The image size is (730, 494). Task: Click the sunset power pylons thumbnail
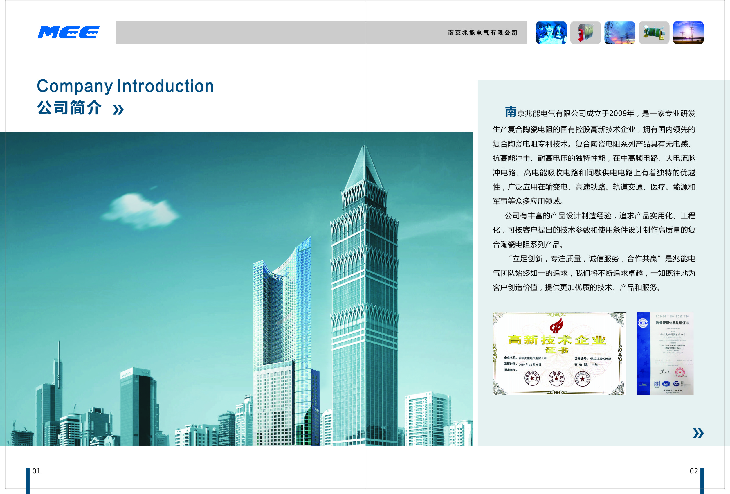619,33
